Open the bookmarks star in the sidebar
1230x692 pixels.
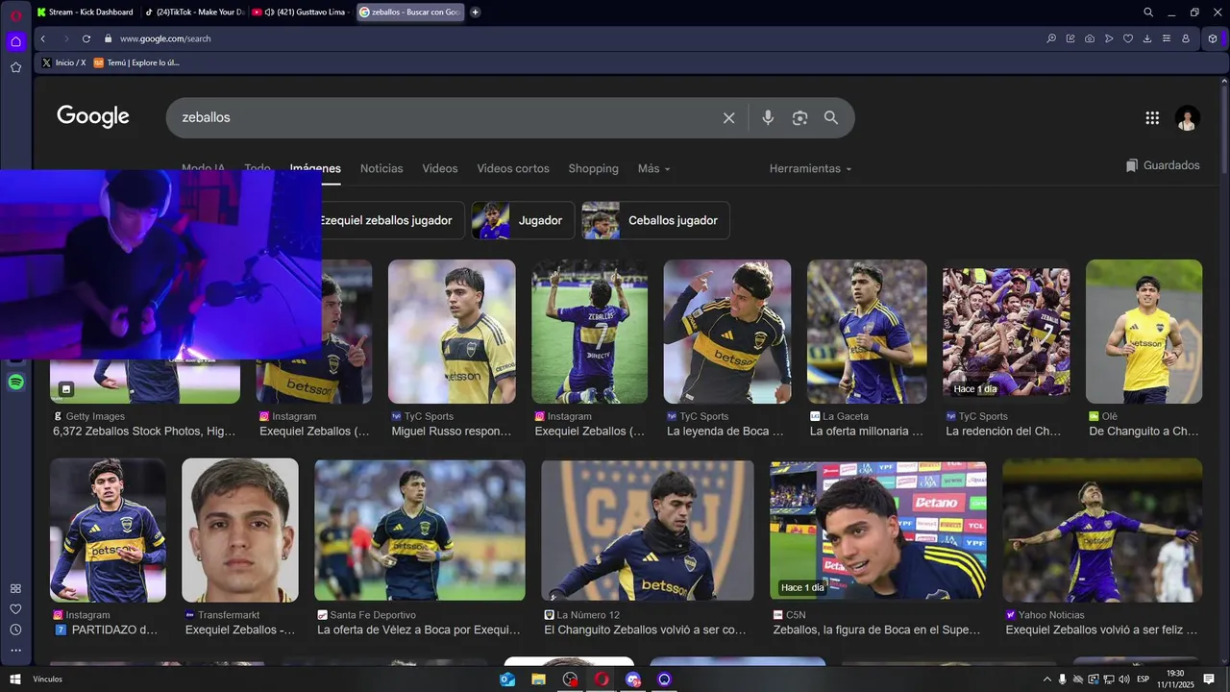pos(15,67)
